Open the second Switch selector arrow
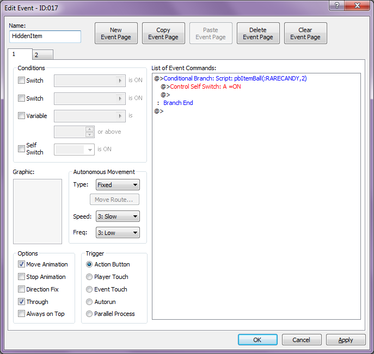 tap(120, 98)
